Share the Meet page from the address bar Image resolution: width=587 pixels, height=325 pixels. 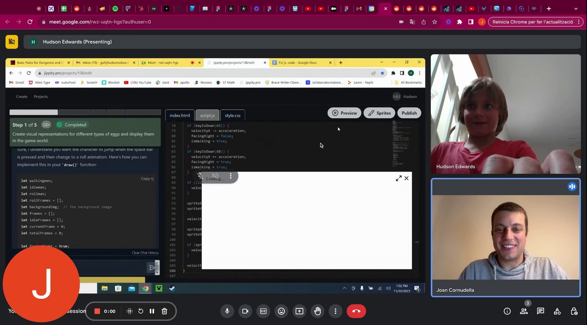pos(423,22)
